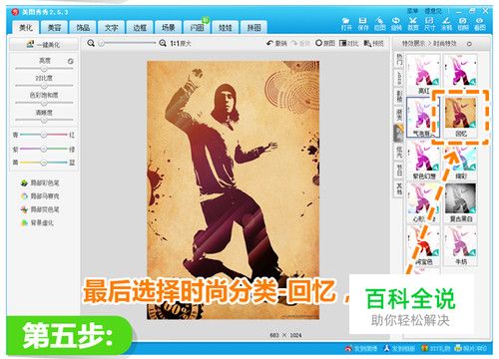Open the 闪图 tab
Image resolution: width=499 pixels, height=359 pixels.
[x=197, y=27]
